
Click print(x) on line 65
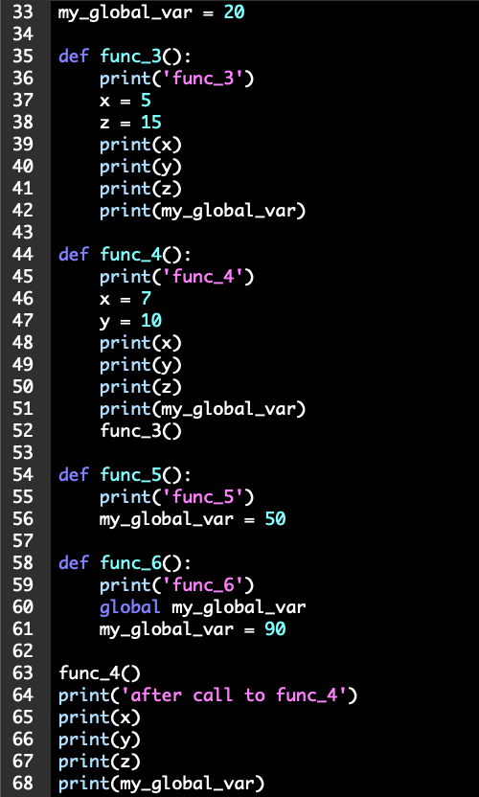click(x=100, y=717)
